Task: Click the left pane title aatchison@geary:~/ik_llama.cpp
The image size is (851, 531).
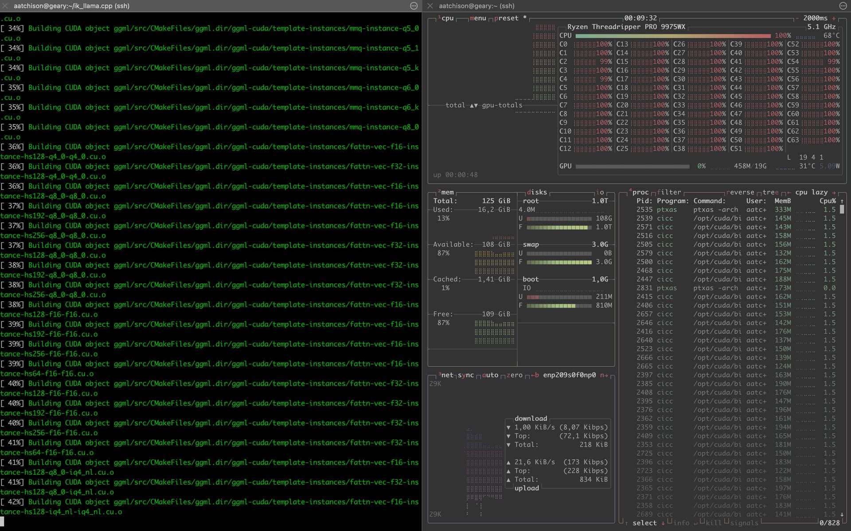Action: tap(71, 6)
